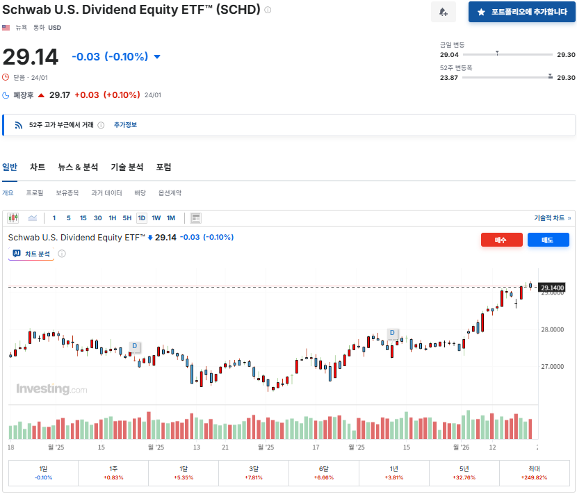Click the 포트폴리오에 추가합니다 button
This screenshot has height=494, width=577.
point(522,12)
